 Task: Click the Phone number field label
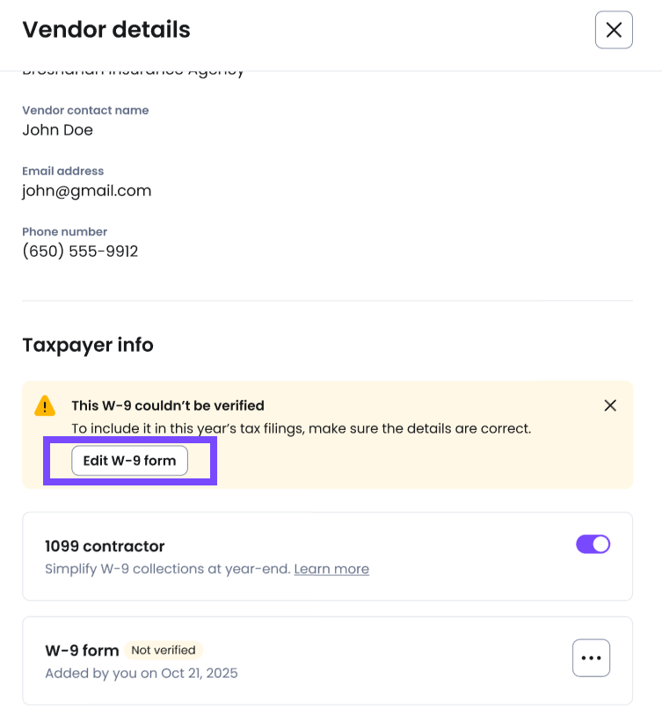(64, 232)
